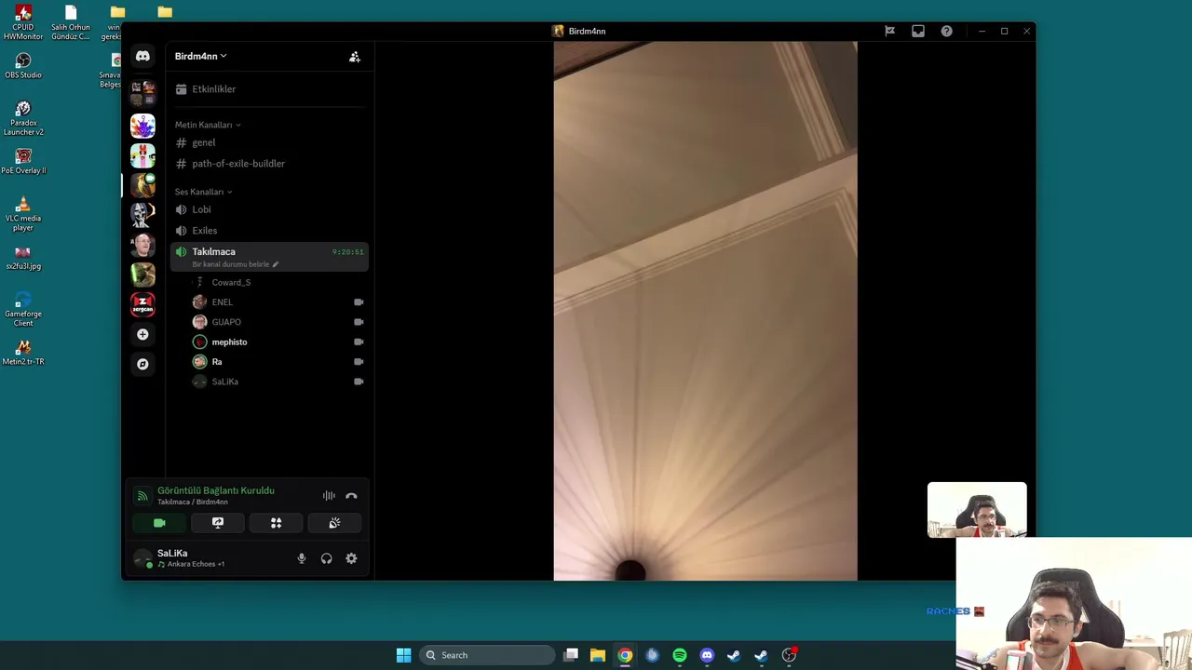Open the help question mark icon
Screen dimensions: 1192x670
(946, 31)
